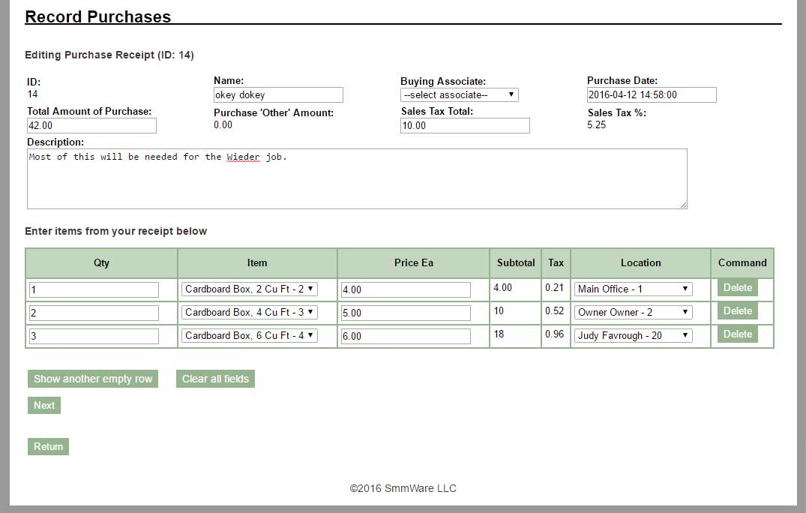Click the Description label
The image size is (806, 513).
(x=55, y=142)
